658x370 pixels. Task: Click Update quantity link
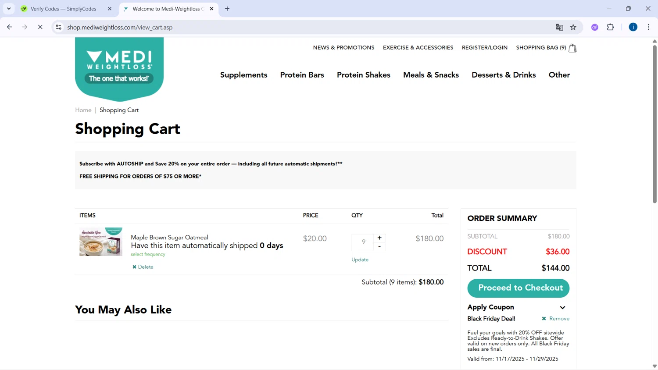[x=360, y=260]
